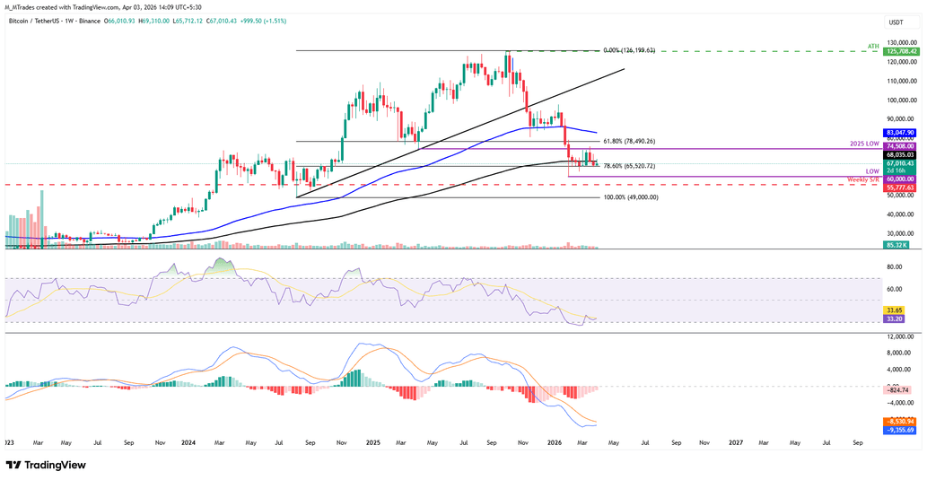Screen dimensions: 927x480
Task: Click the orange MACD signal -8,530.94 tag
Action: click(900, 421)
